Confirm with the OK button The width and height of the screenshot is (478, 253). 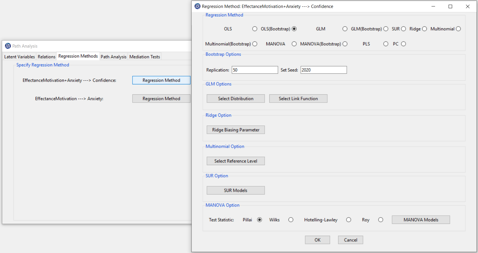[x=318, y=240]
